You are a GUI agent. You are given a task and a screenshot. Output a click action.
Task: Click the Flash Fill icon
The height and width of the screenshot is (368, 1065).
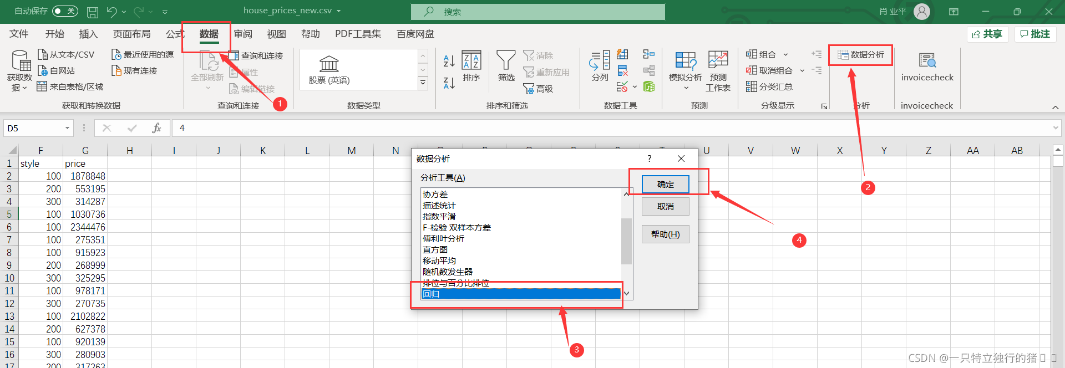622,54
